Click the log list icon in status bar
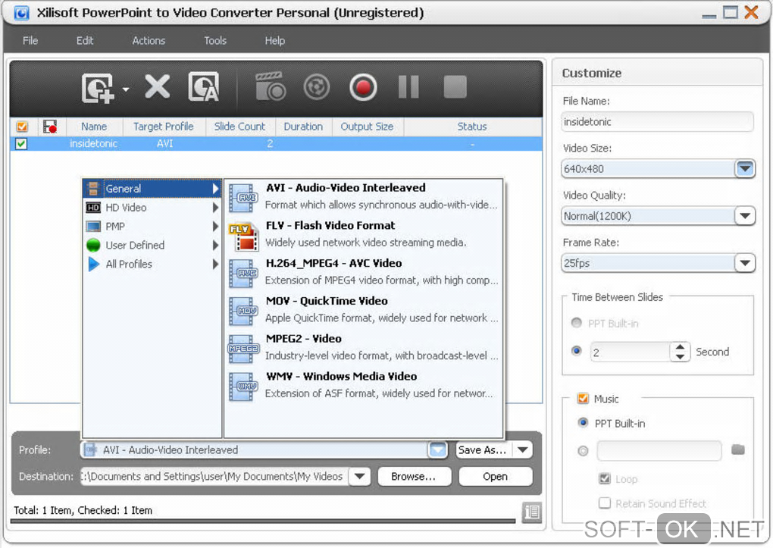773x548 pixels. [532, 512]
